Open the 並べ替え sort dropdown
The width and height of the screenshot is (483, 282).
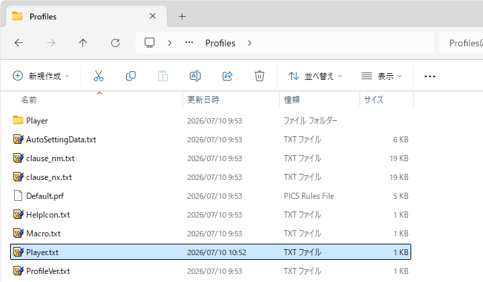point(315,76)
